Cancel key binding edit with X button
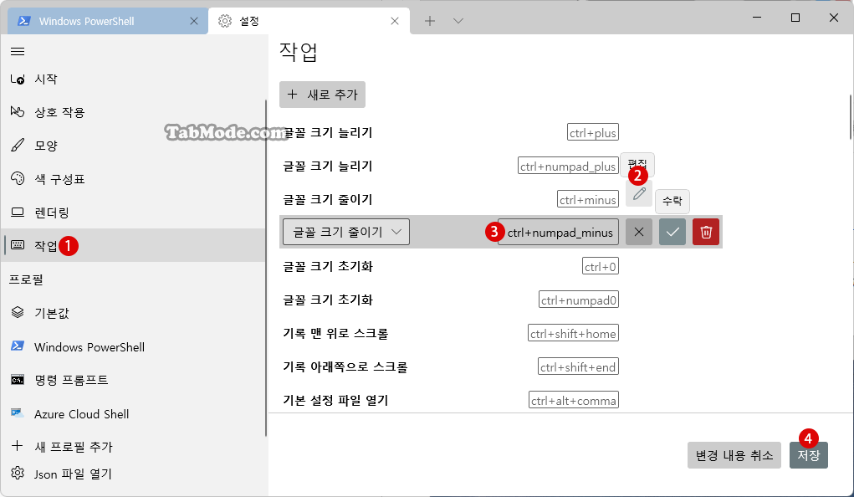This screenshot has width=854, height=497. pyautogui.click(x=639, y=232)
